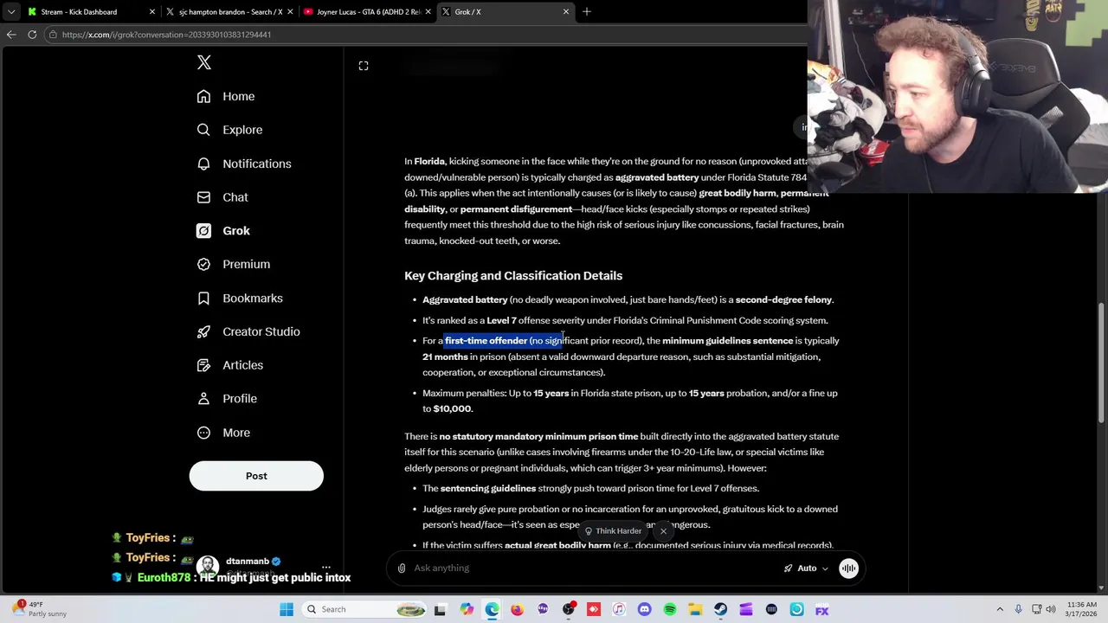Viewport: 1108px width, 623px height.
Task: Click the lock site info icon
Action: [53, 35]
